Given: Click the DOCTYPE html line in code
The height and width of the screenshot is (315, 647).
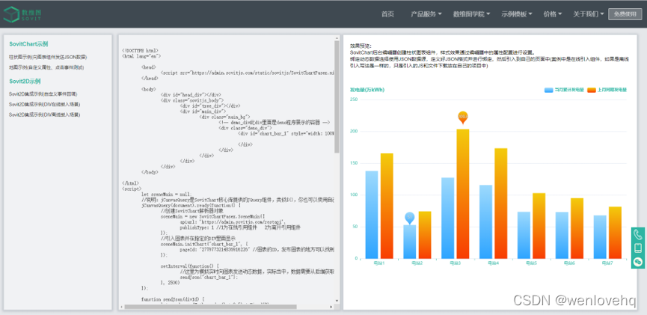Looking at the screenshot, I should (x=140, y=50).
